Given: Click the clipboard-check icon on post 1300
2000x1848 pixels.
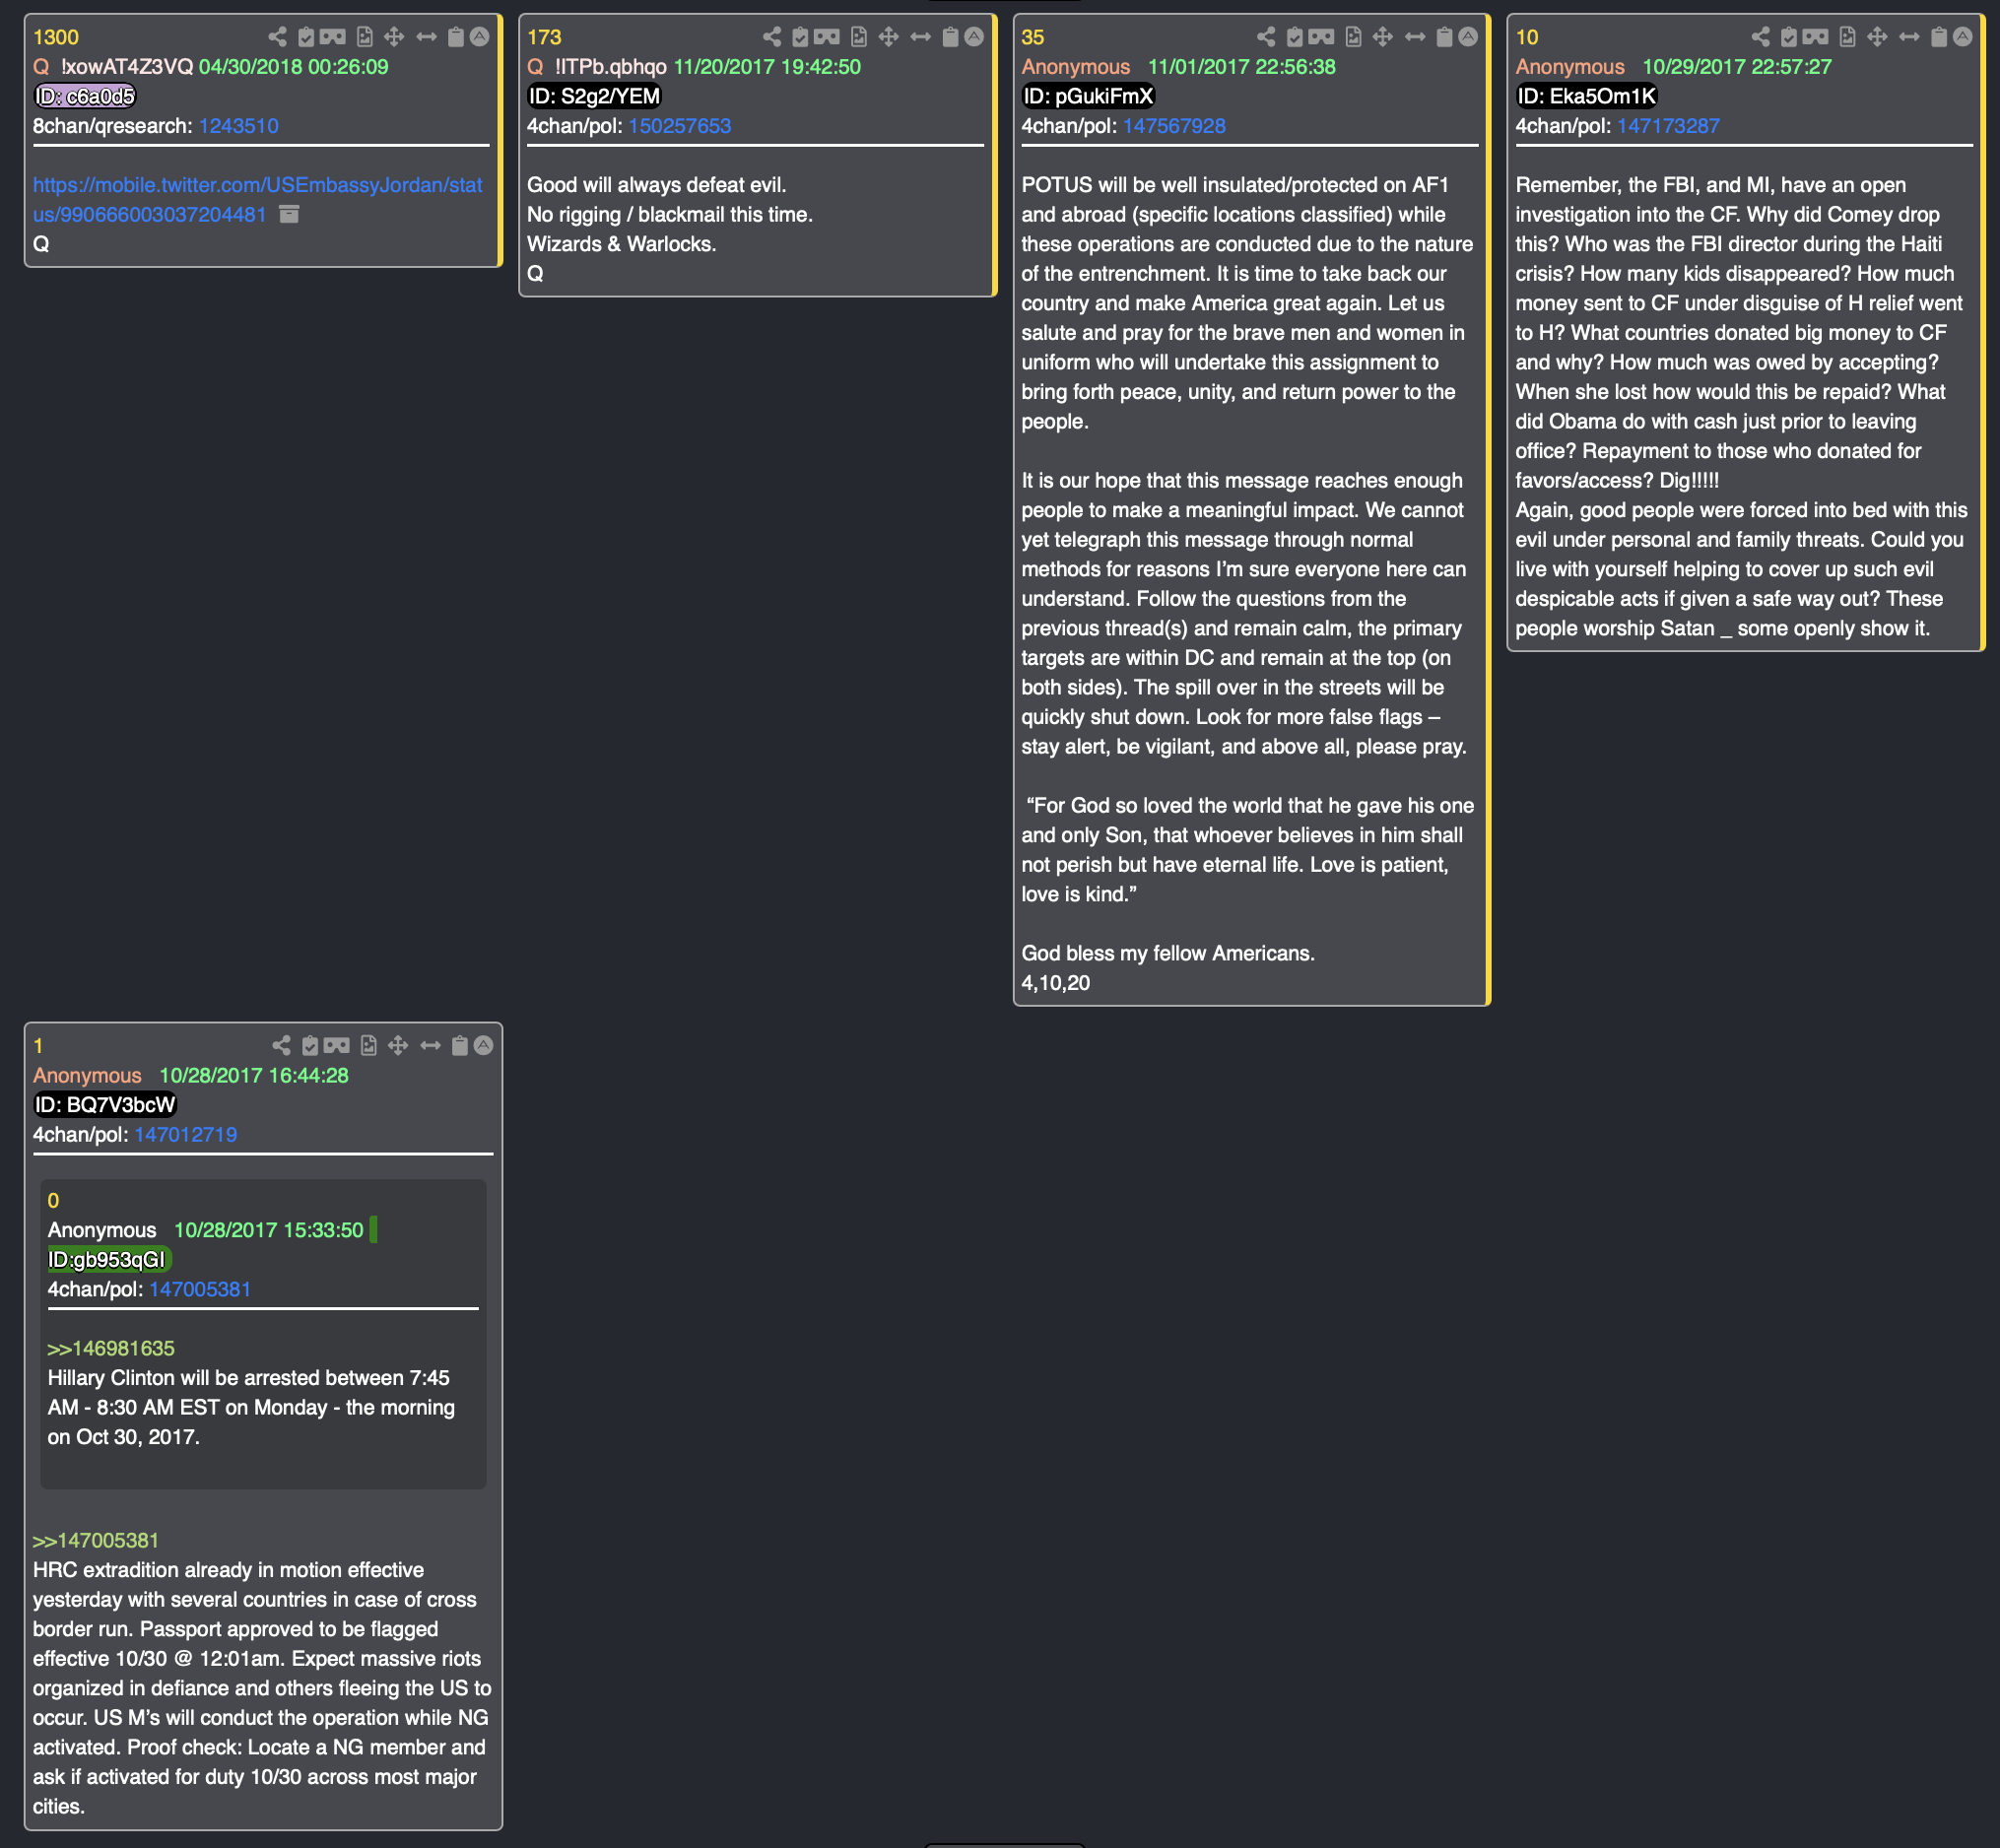Looking at the screenshot, I should (x=306, y=37).
